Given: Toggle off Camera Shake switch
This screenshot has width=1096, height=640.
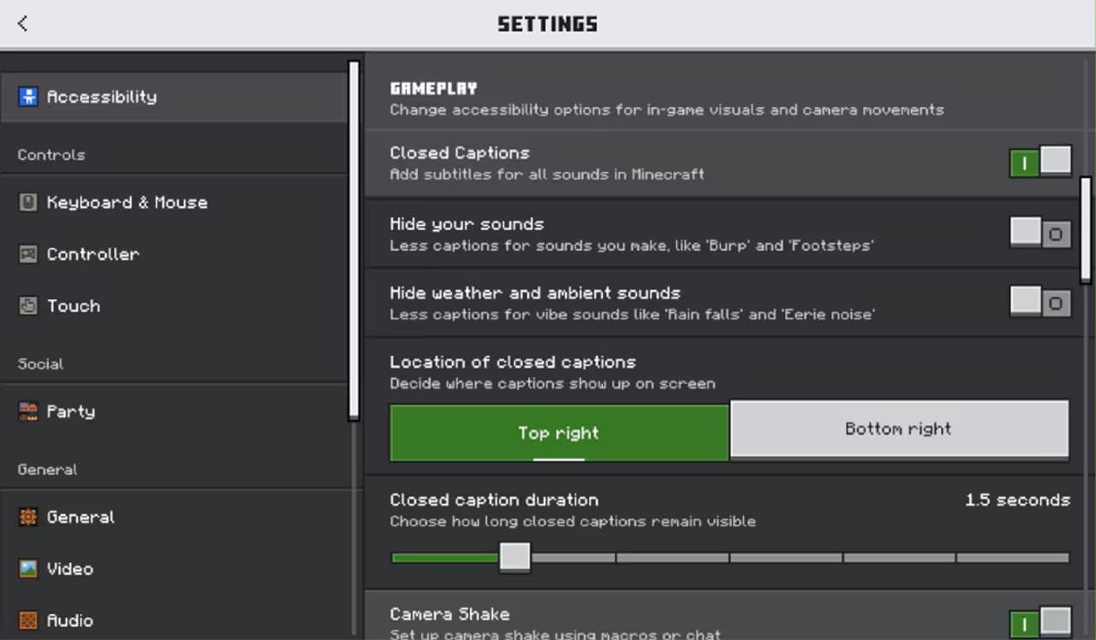Looking at the screenshot, I should point(1040,622).
